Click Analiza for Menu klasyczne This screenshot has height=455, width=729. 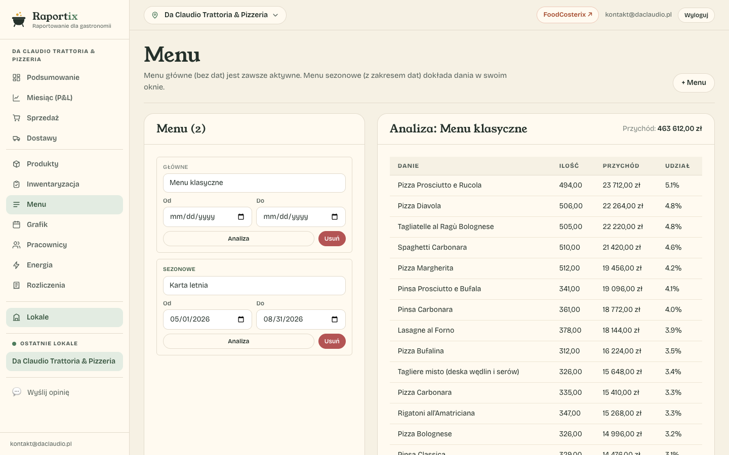(238, 239)
